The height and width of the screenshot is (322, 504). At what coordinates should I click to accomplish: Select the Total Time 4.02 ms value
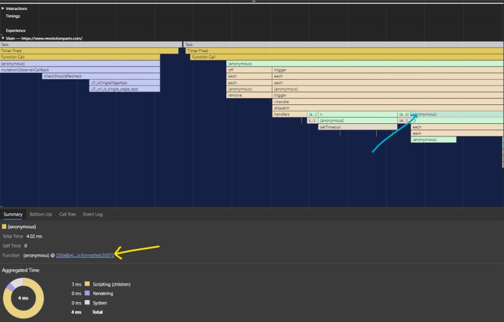(x=35, y=236)
